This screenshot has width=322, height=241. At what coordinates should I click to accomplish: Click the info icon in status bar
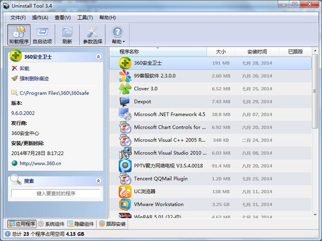coord(8,234)
